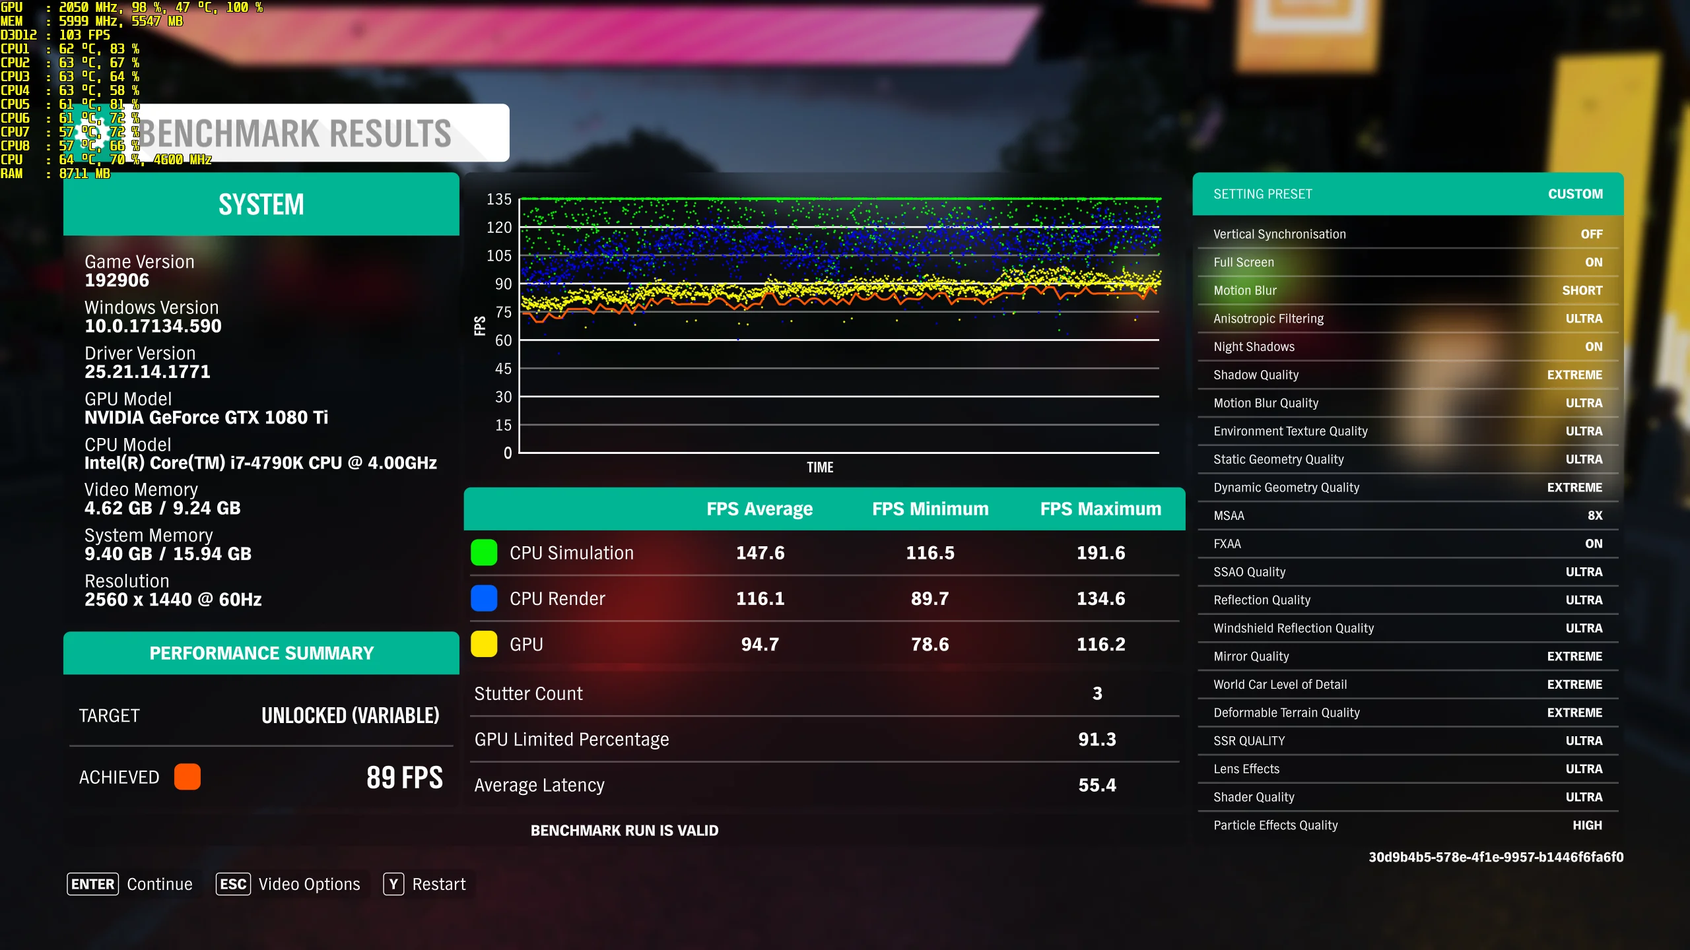The image size is (1690, 950).
Task: Click the Anisotropic Filtering ULTRA row
Action: click(1408, 319)
